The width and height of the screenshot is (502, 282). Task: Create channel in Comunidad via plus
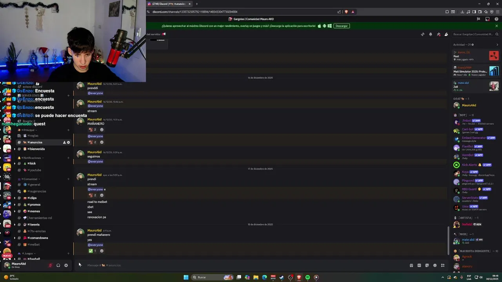(68, 179)
